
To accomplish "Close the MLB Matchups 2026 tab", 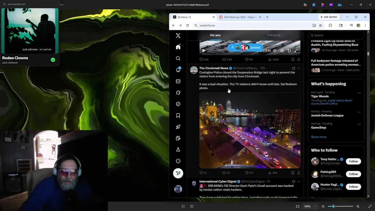I will [260, 17].
